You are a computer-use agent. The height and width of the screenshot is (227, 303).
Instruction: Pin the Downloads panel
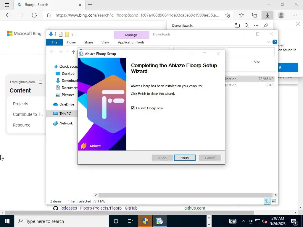point(266,25)
